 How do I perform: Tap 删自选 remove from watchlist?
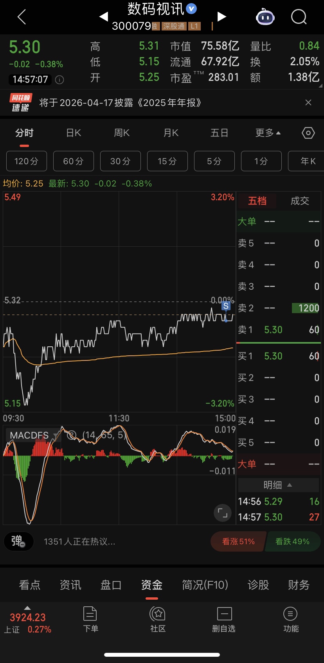tap(224, 620)
